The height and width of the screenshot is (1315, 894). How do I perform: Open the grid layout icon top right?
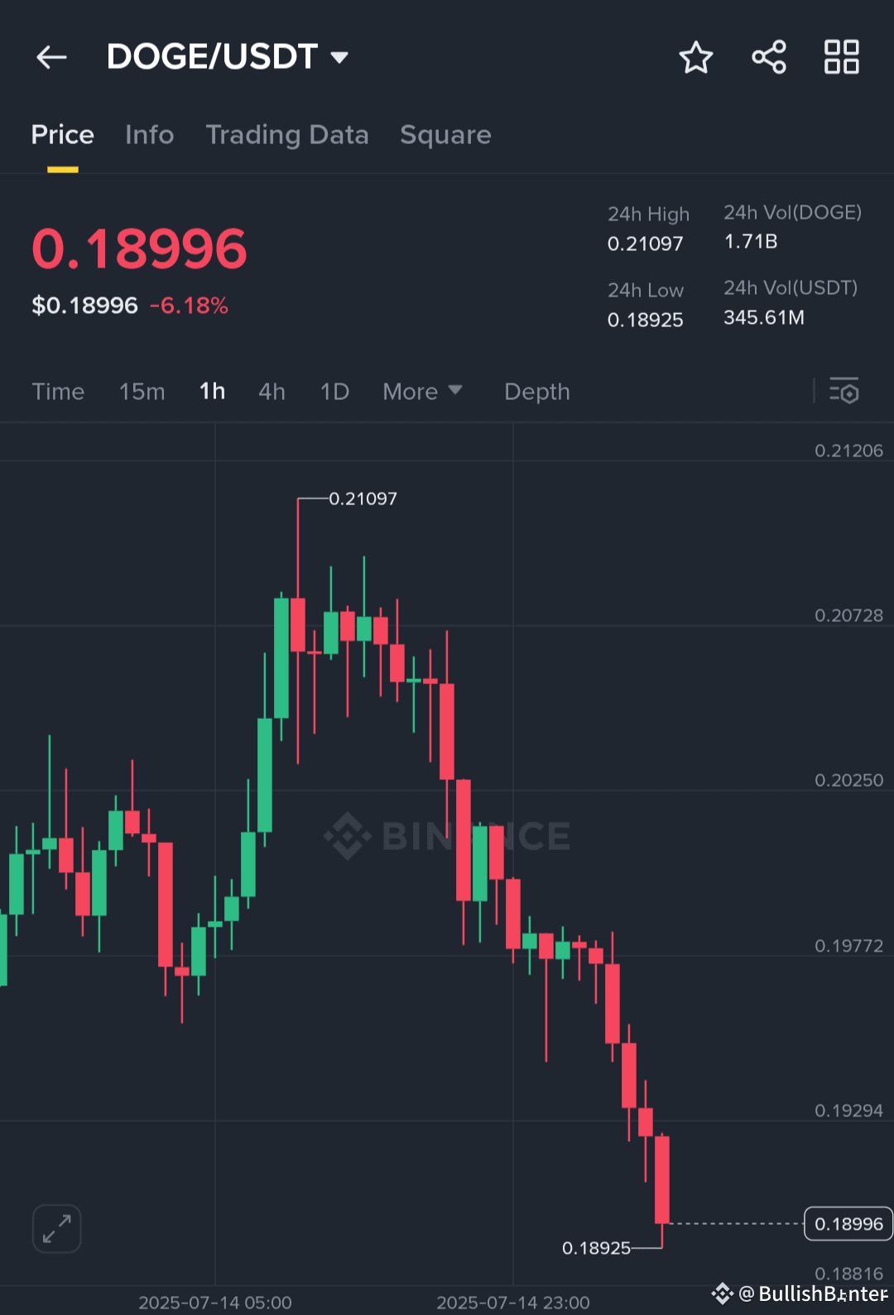[x=841, y=57]
